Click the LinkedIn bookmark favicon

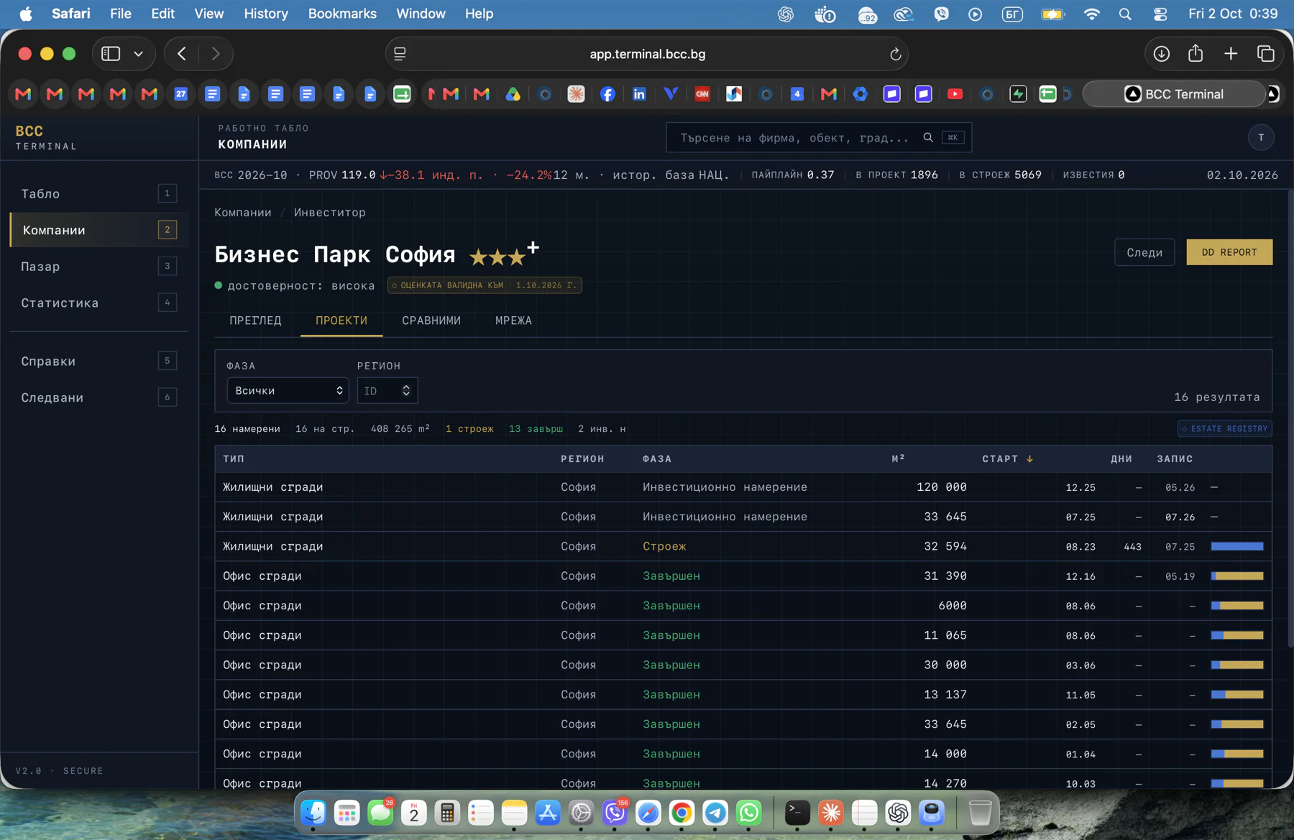click(x=639, y=94)
